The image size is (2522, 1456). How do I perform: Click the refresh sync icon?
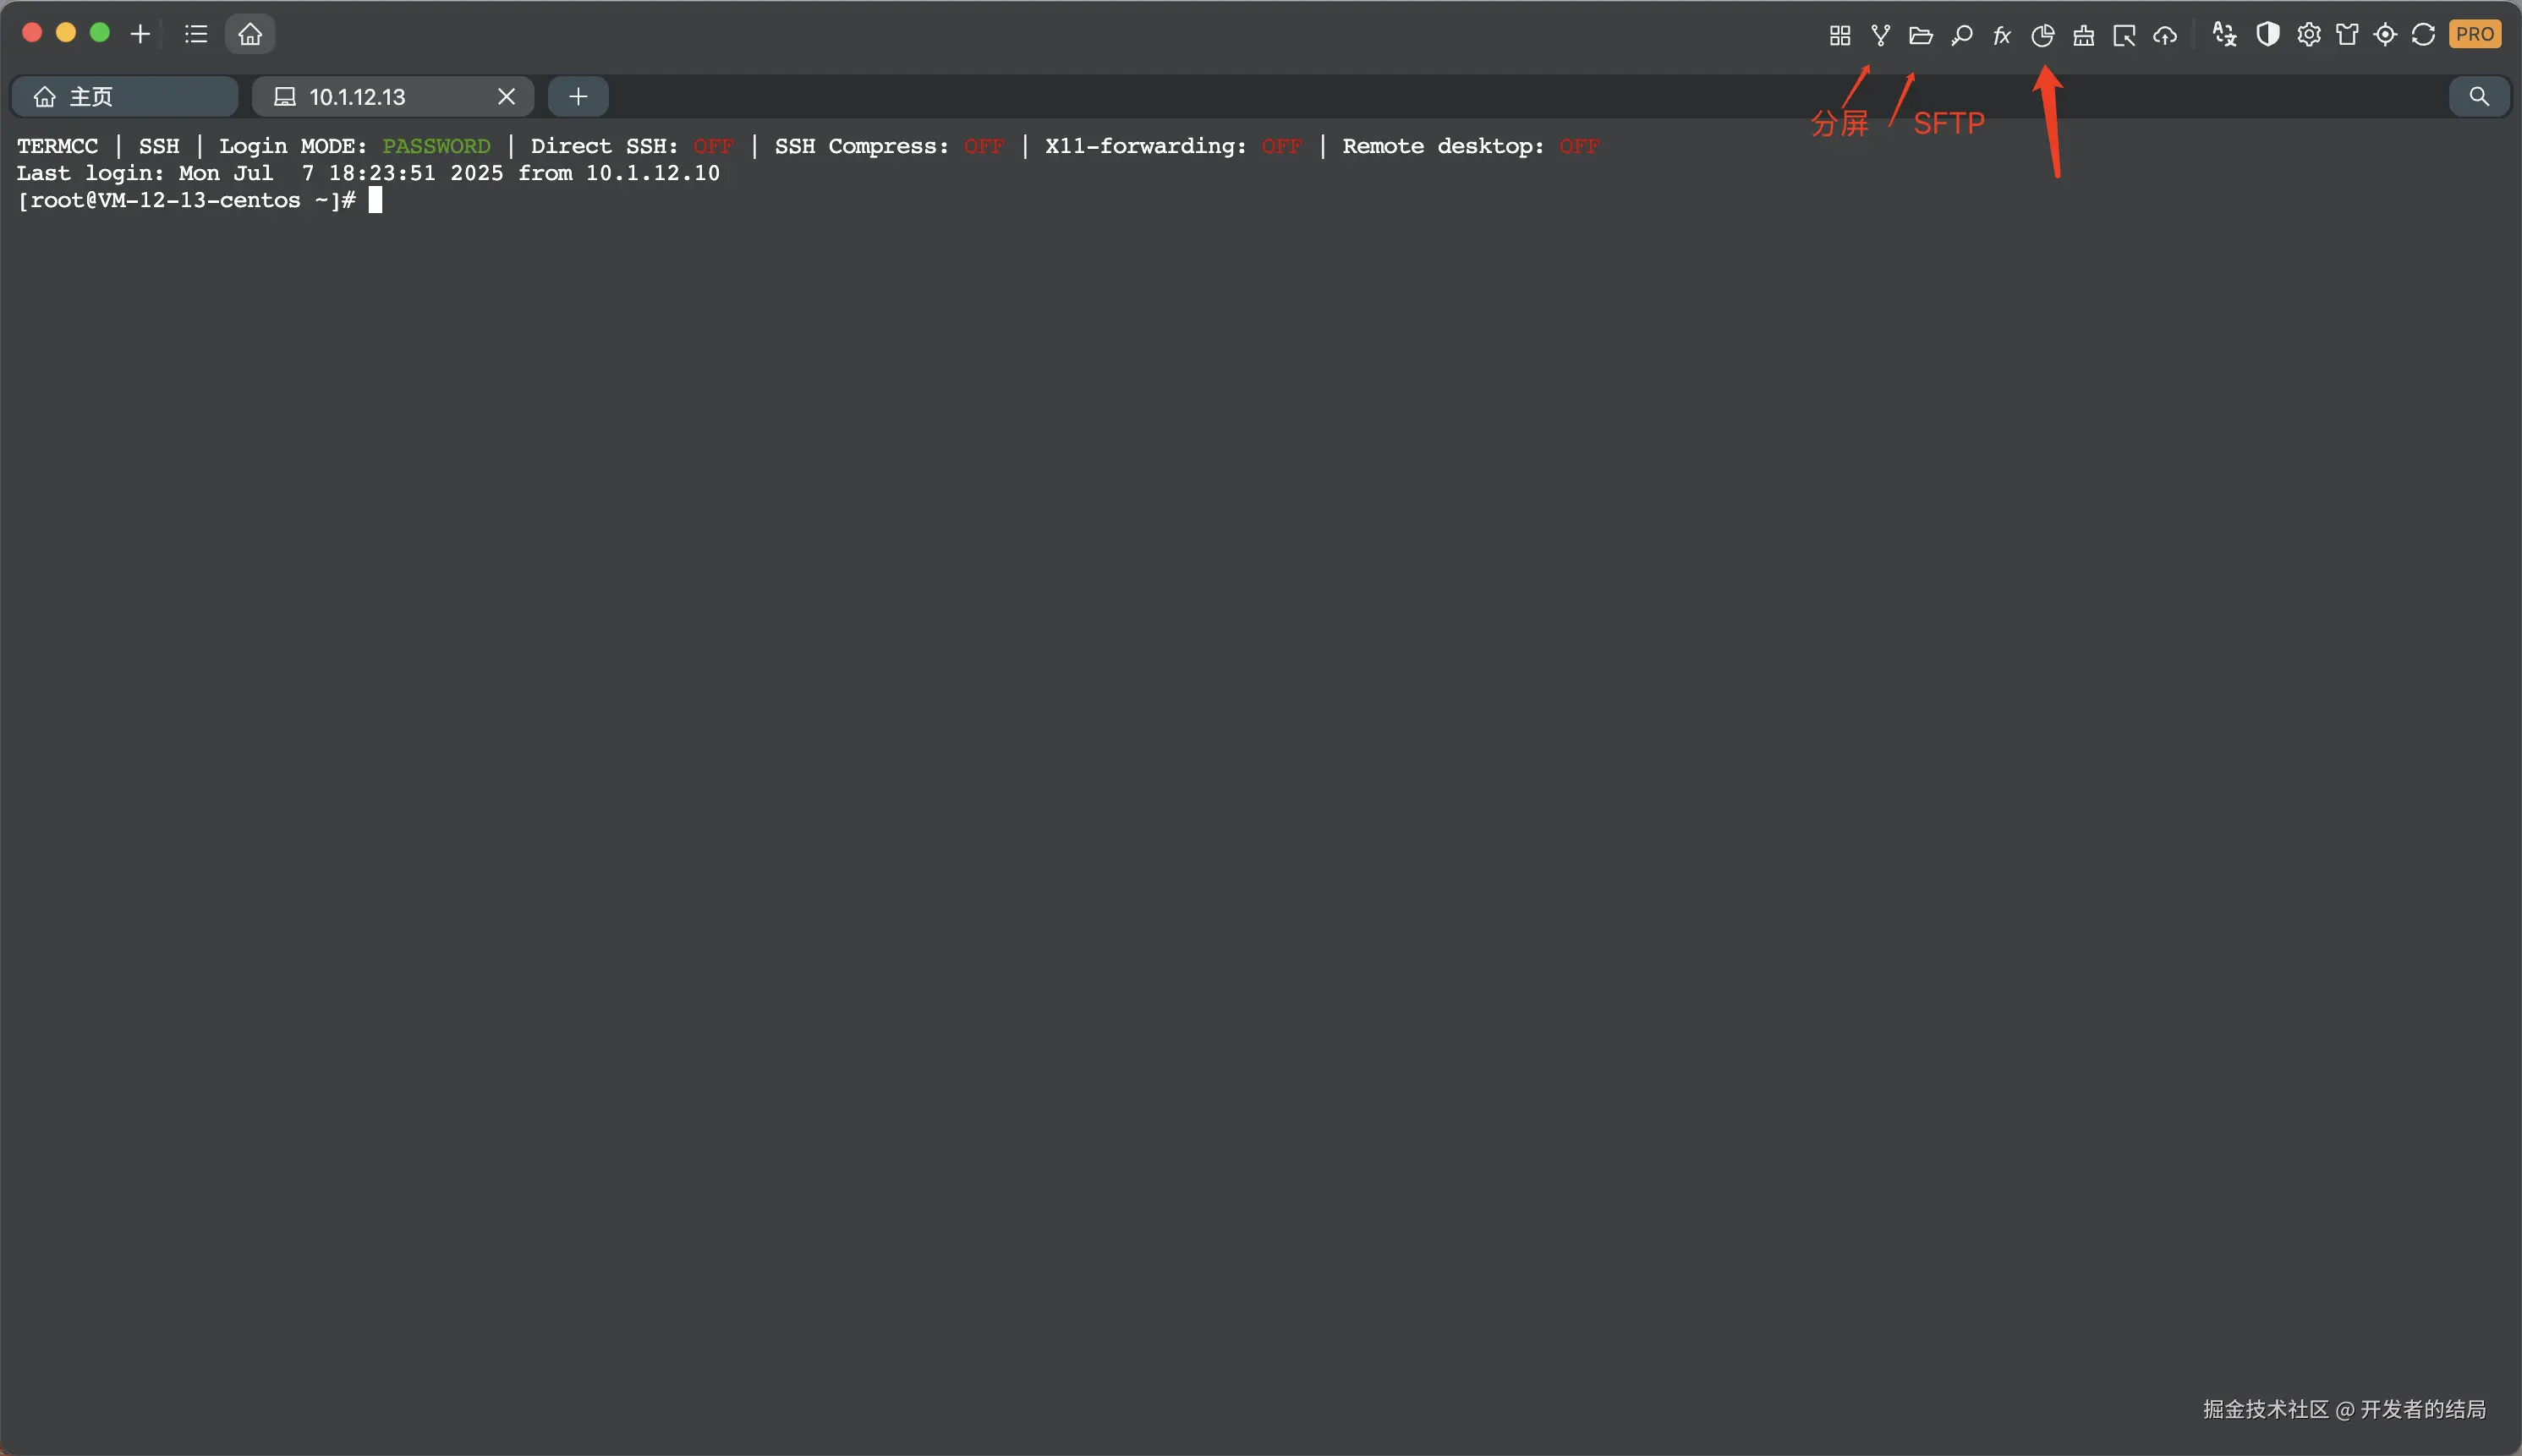(x=2423, y=35)
